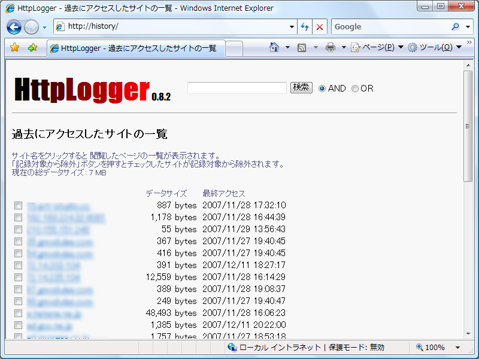Click the 100% zoom level button
The image size is (479, 359).
tap(430, 348)
